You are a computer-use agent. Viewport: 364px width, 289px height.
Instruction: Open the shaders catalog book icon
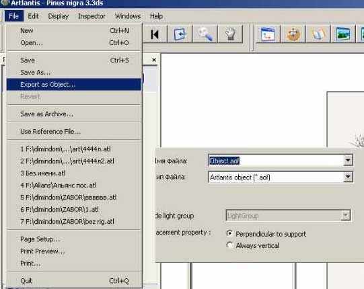click(318, 34)
